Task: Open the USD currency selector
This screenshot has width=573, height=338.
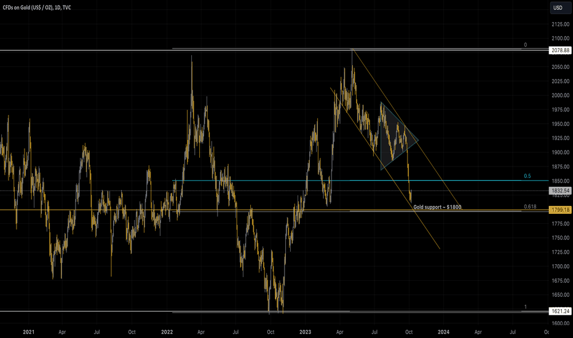Action: (560, 7)
